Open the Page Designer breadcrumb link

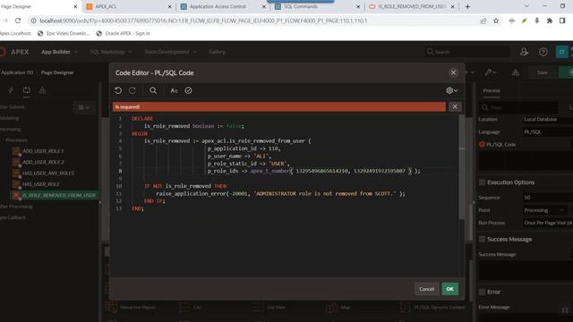click(x=57, y=72)
